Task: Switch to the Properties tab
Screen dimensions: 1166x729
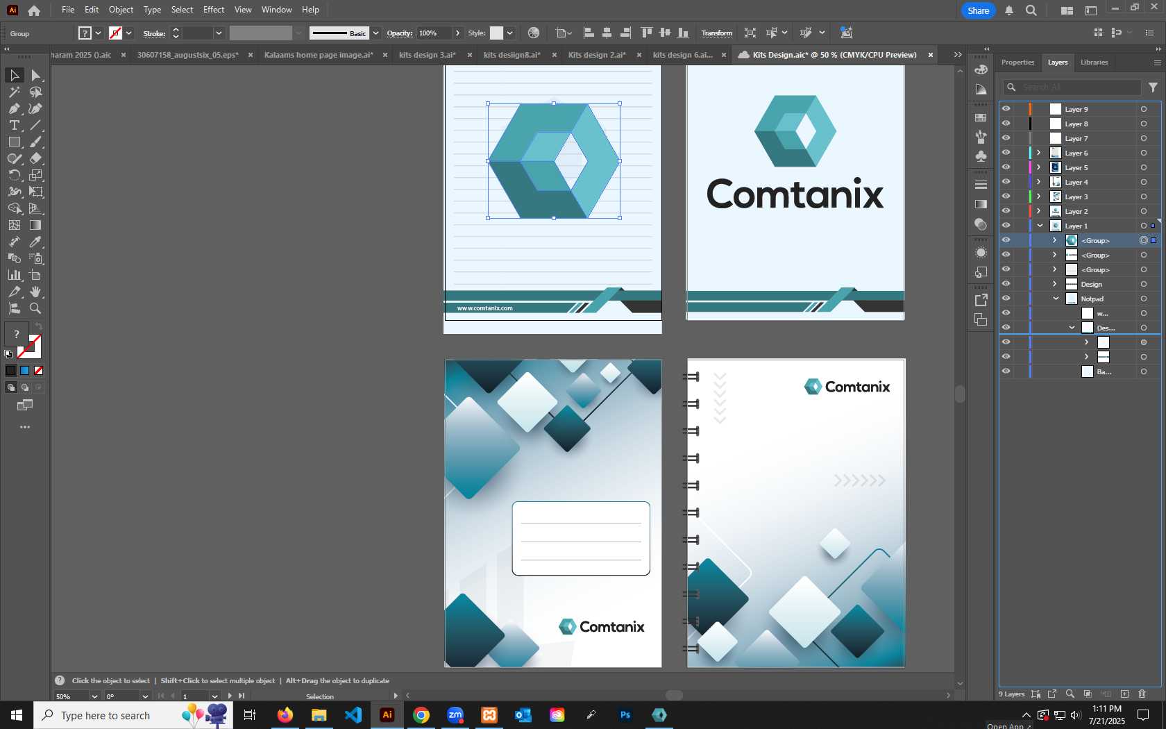Action: pyautogui.click(x=1017, y=62)
